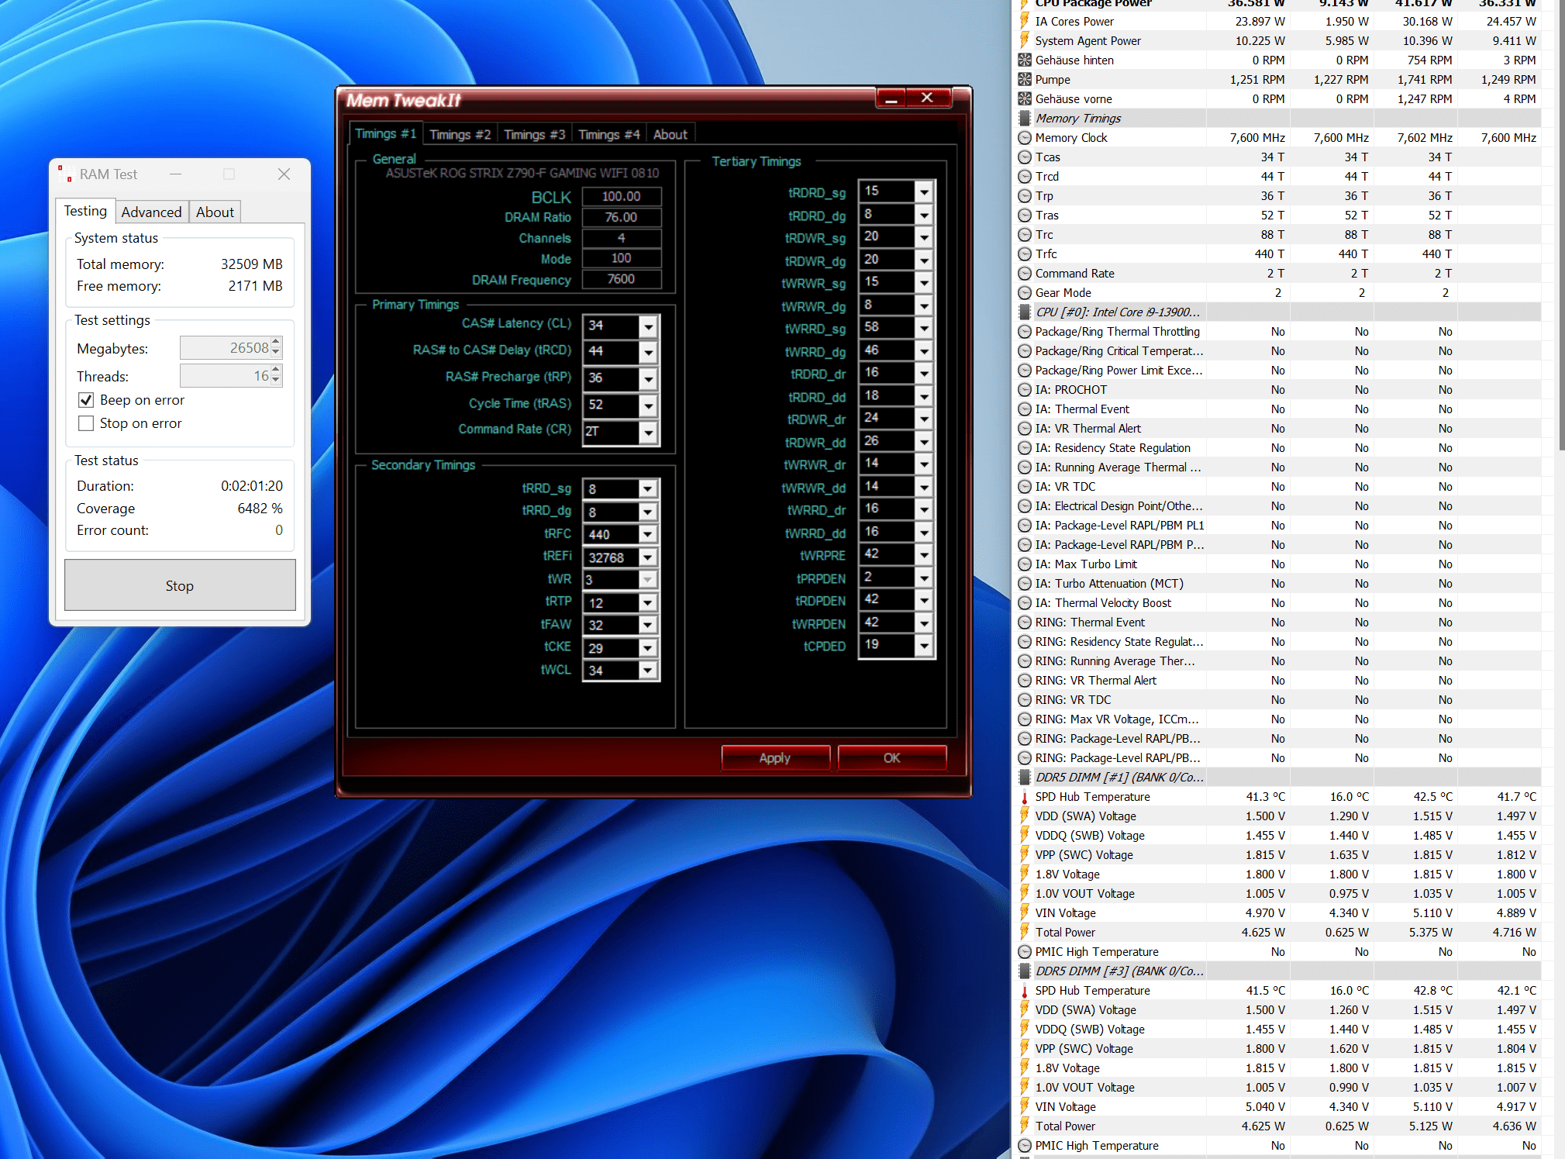Click the fan icon beside Gehäuse vorne
This screenshot has width=1565, height=1159.
pyautogui.click(x=1025, y=99)
